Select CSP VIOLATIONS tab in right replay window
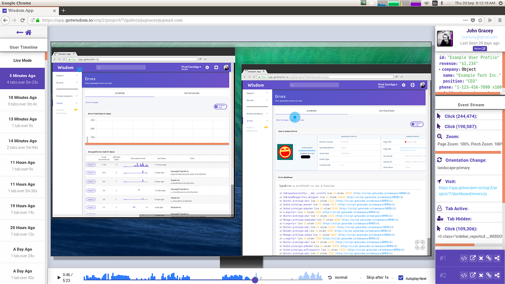This screenshot has height=284, width=505. pyautogui.click(x=387, y=111)
